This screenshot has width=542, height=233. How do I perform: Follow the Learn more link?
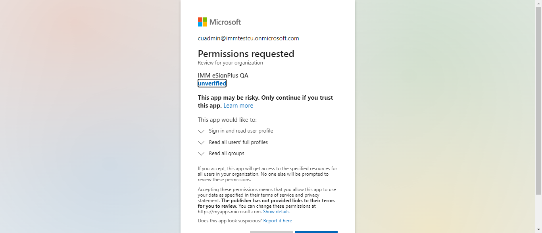pos(238,106)
